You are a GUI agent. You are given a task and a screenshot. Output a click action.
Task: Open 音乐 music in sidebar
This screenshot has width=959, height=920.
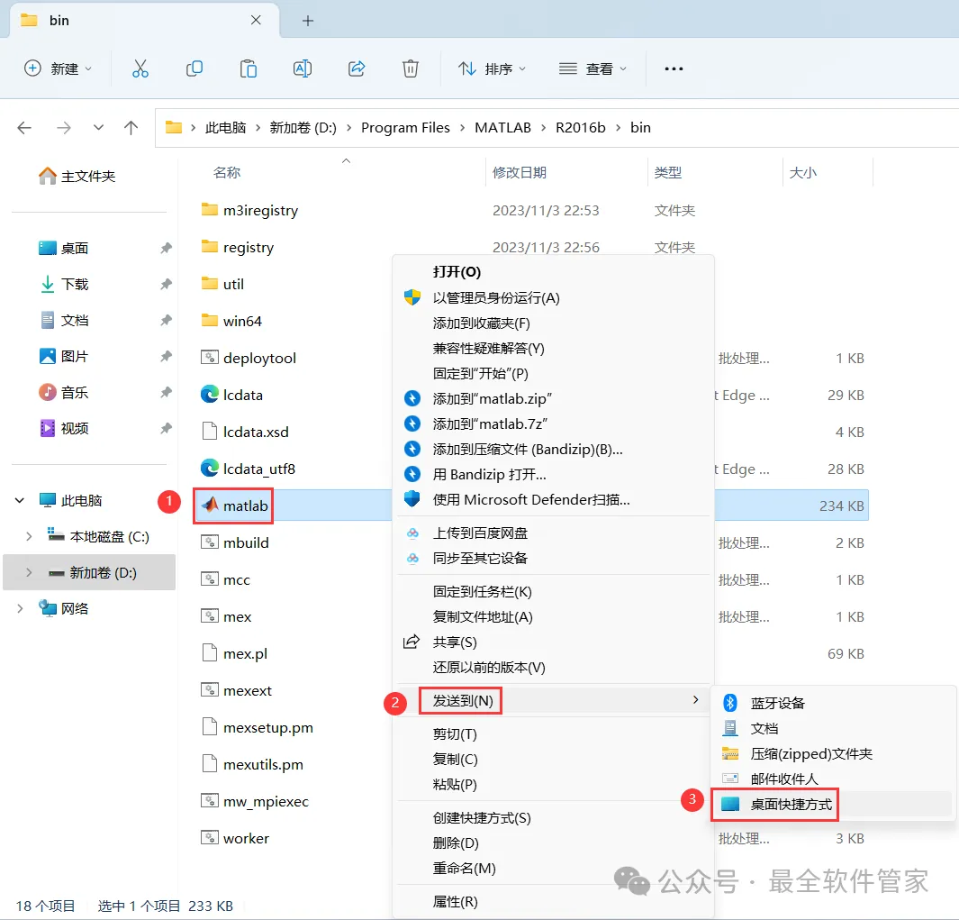pyautogui.click(x=64, y=392)
